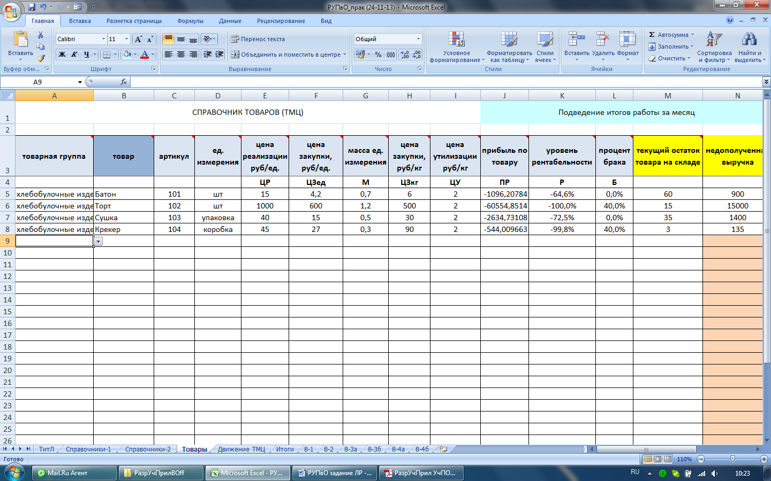Increase font size with the large A icon
The image size is (771, 481).
(x=139, y=39)
